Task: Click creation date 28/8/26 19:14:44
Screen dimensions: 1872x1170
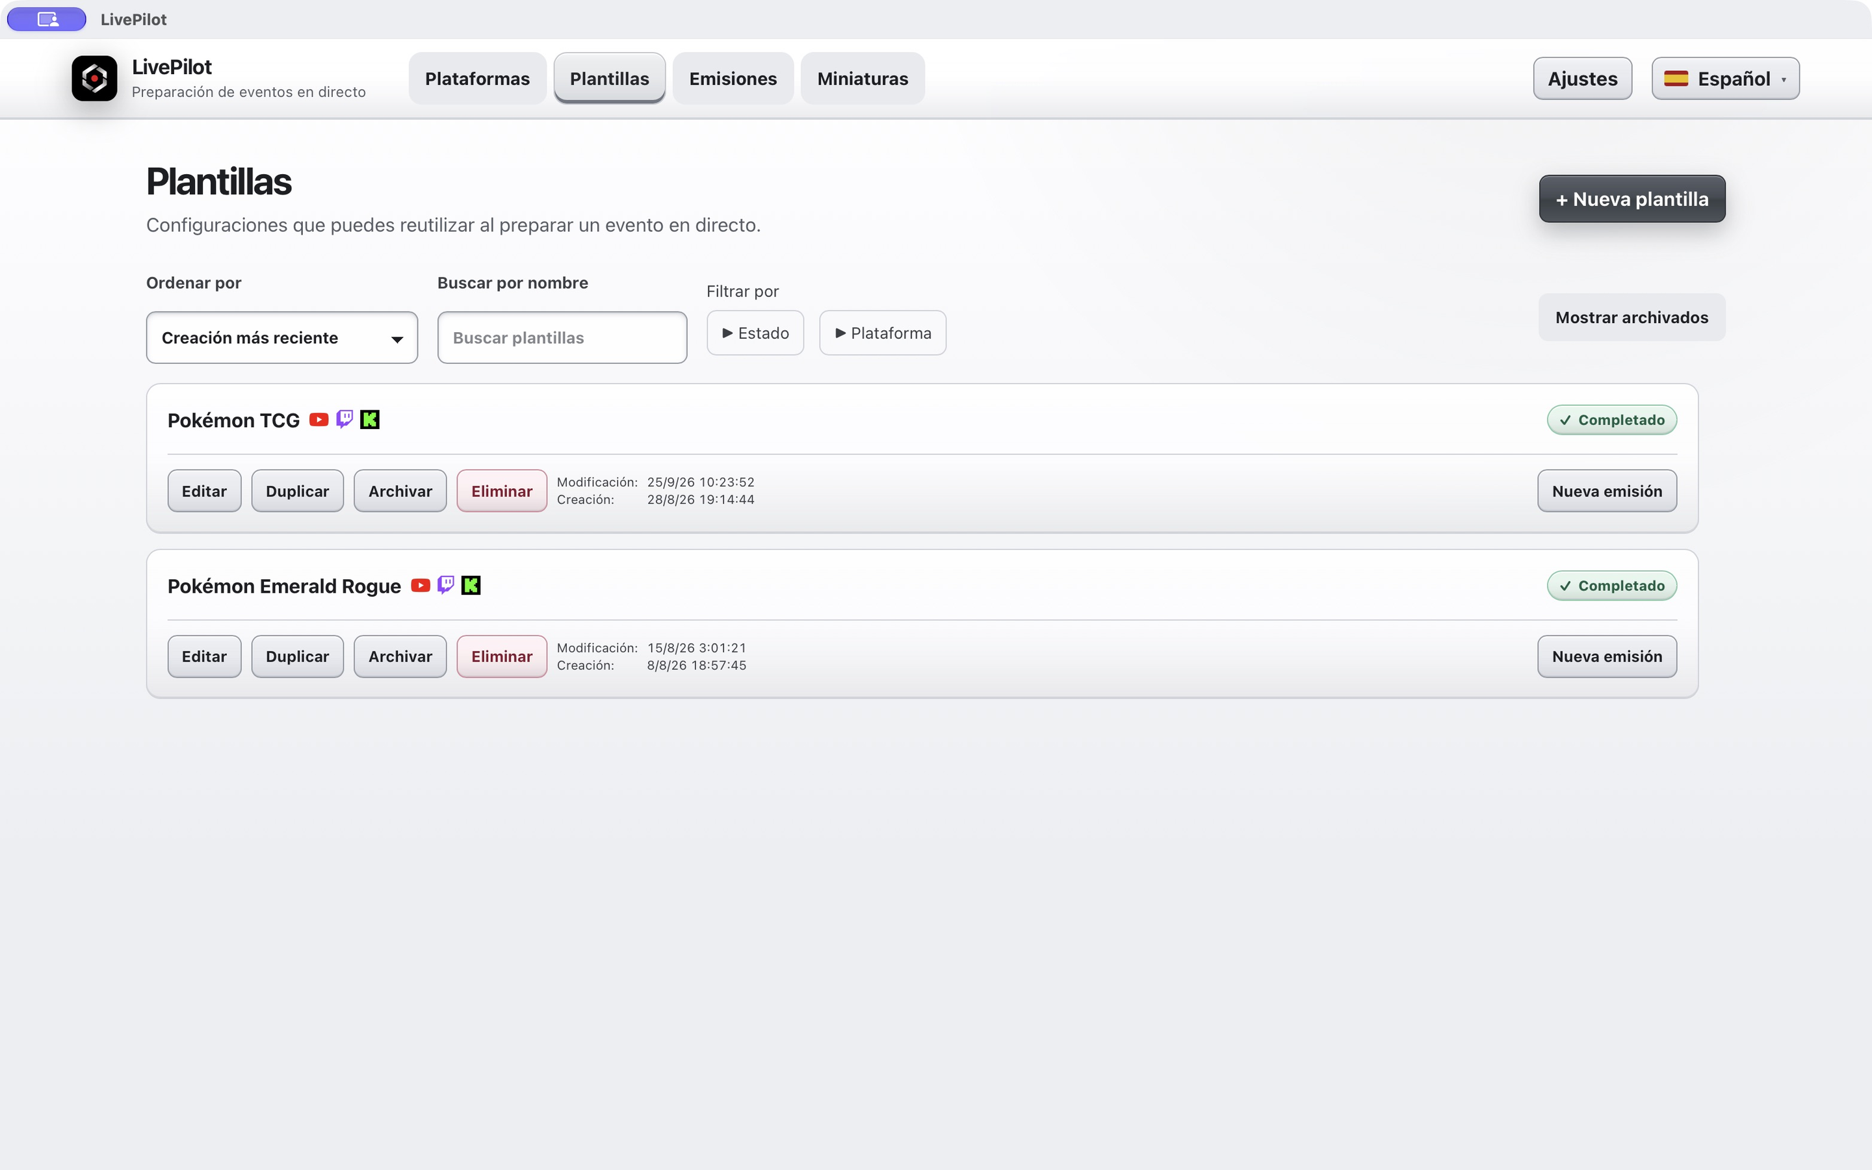Action: (701, 500)
